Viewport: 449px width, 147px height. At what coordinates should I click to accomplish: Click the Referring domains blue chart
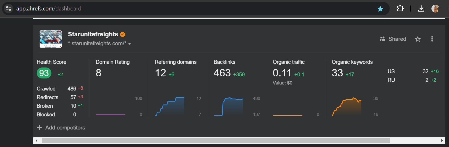click(x=170, y=106)
